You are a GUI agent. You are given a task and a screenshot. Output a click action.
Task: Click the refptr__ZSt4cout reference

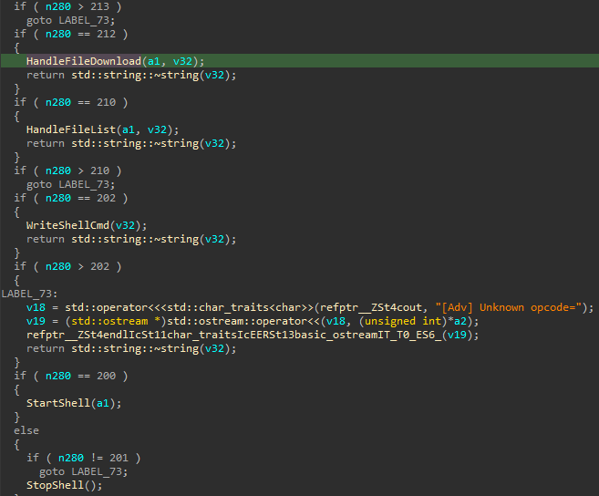point(370,307)
